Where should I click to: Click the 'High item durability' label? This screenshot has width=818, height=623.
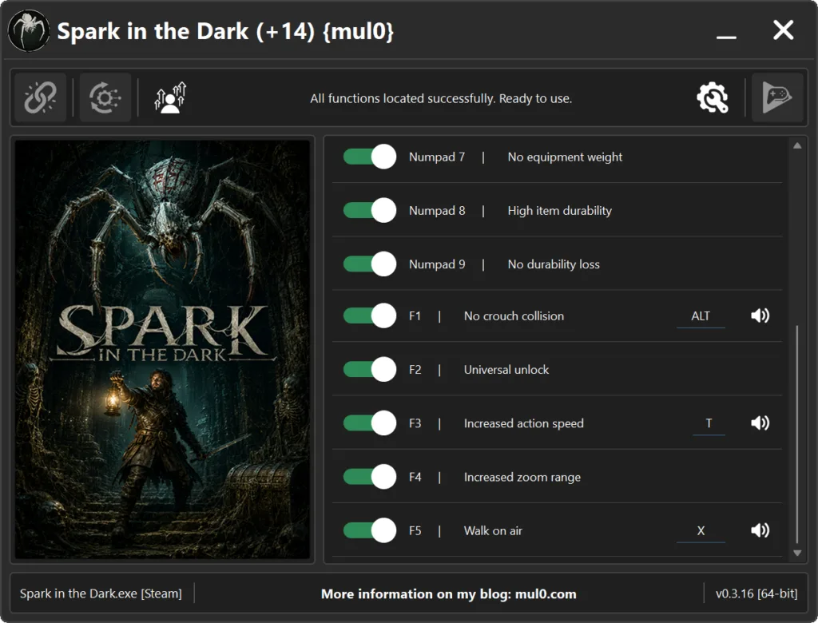(x=560, y=211)
